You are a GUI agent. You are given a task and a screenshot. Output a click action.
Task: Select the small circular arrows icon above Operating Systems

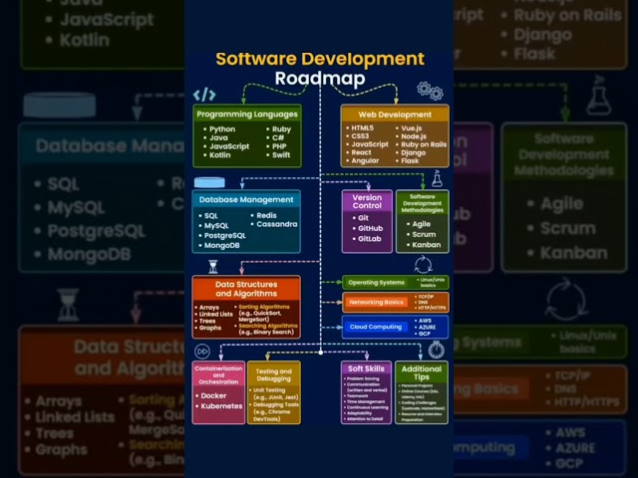(423, 265)
